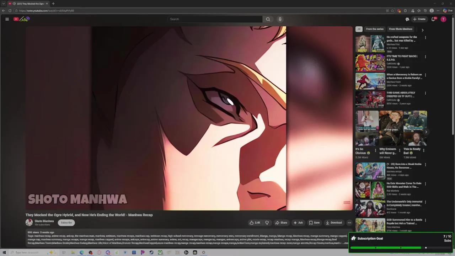Close the 'They Mocked the Ogre' tab

point(47,4)
